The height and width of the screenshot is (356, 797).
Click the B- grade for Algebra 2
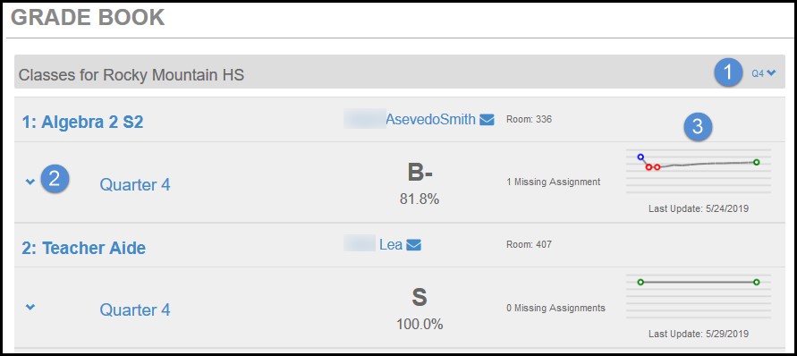[x=420, y=173]
